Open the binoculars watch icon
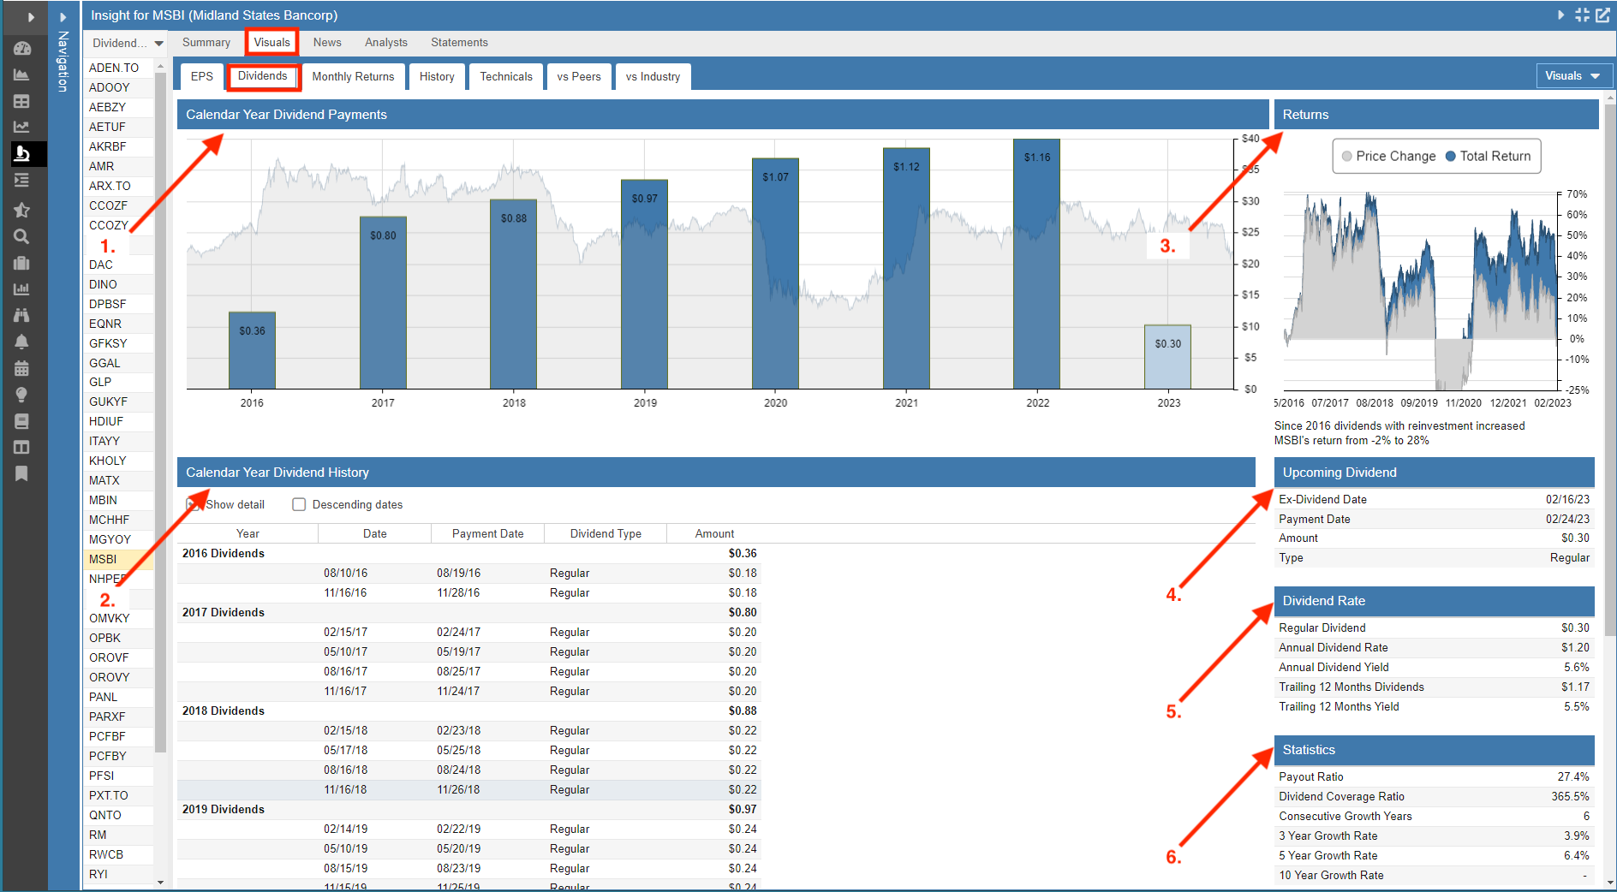Image resolution: width=1617 pixels, height=892 pixels. pos(22,315)
